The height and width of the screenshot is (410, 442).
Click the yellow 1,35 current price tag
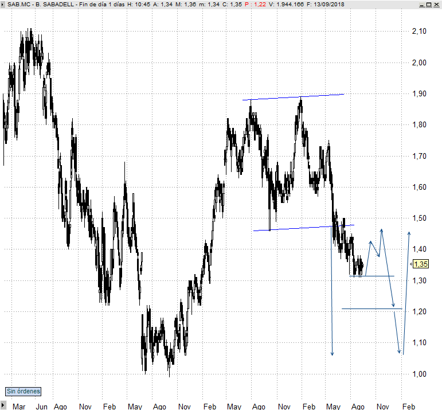[421, 264]
